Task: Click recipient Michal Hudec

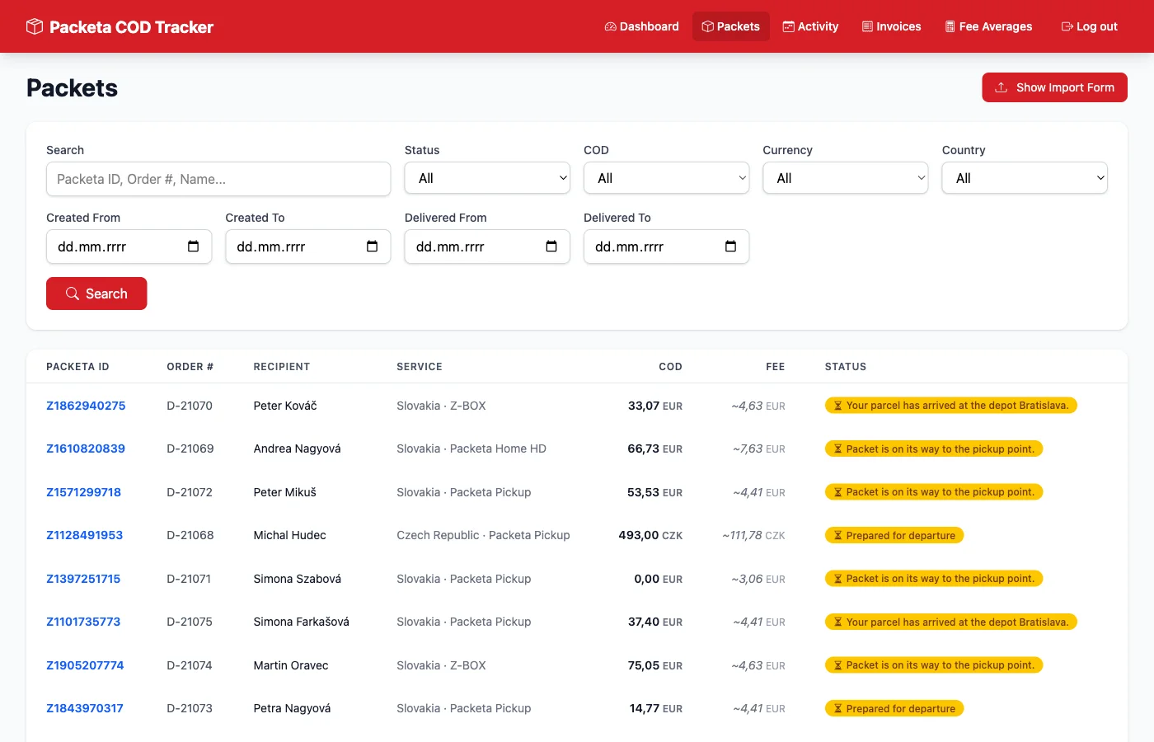Action: (289, 535)
